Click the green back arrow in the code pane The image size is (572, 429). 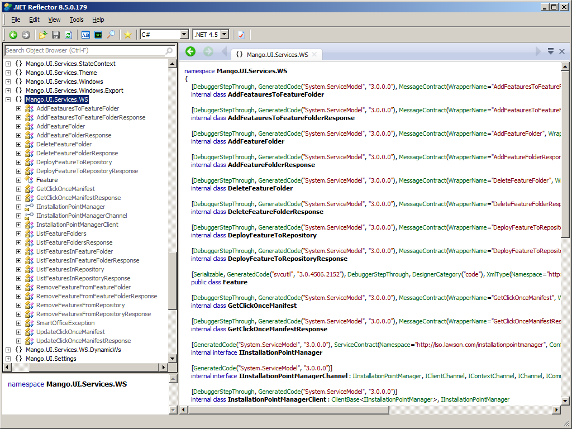190,51
